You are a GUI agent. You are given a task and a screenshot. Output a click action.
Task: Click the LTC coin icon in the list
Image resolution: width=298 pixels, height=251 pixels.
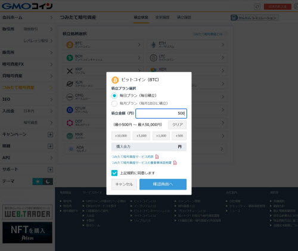[x=153, y=58]
